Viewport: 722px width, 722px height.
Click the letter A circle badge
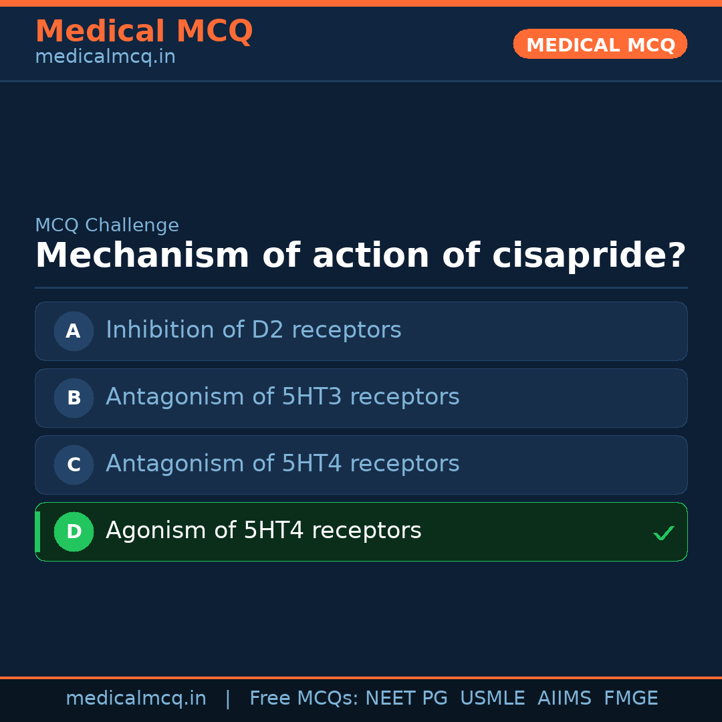coord(74,331)
